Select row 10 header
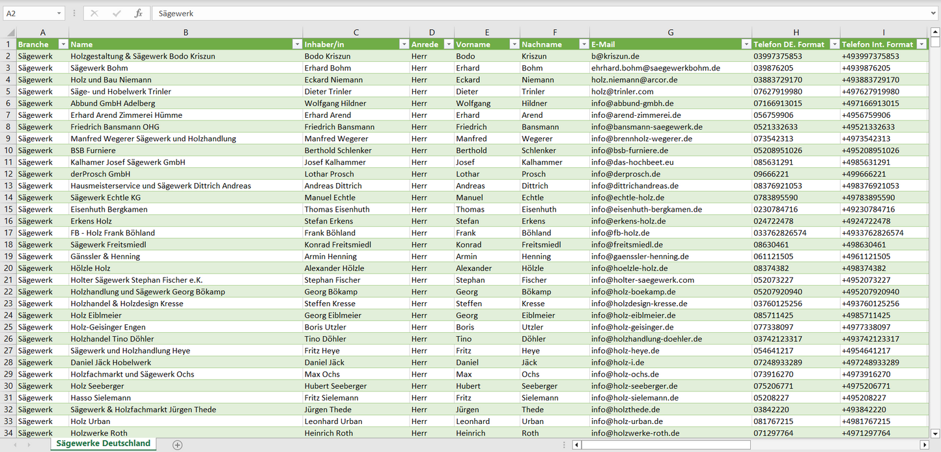This screenshot has width=941, height=452. click(8, 150)
